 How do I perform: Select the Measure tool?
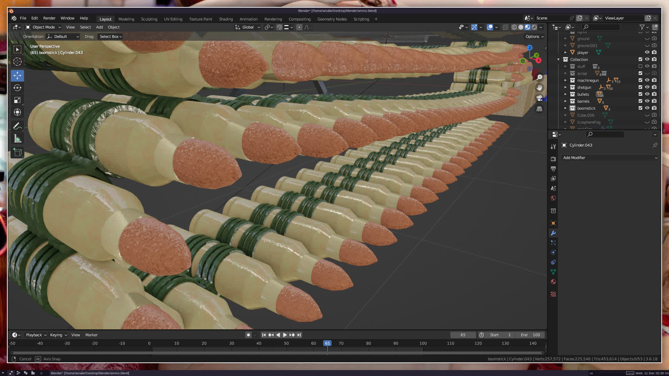pos(17,139)
